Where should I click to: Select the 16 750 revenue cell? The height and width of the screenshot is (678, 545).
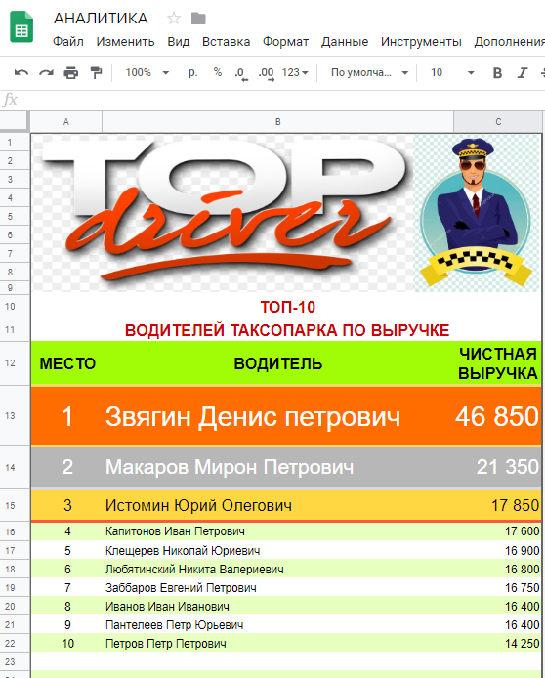point(497,587)
